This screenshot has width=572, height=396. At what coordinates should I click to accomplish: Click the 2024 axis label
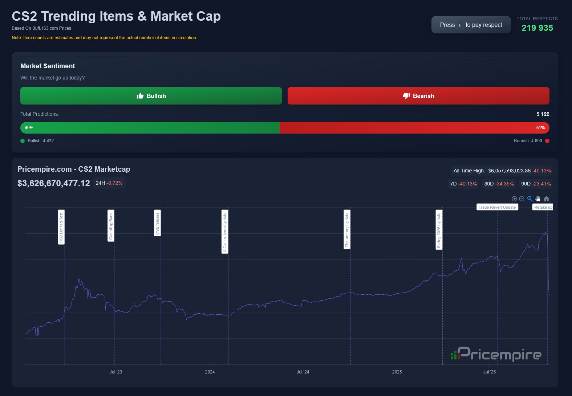coord(210,372)
